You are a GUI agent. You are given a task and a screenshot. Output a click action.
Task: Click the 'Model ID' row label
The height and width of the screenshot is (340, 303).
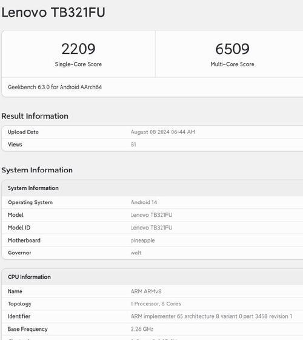coord(19,228)
